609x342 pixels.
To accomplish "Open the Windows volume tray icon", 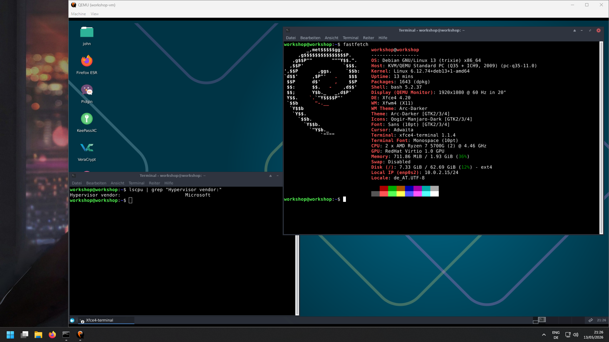I will click(x=576, y=335).
